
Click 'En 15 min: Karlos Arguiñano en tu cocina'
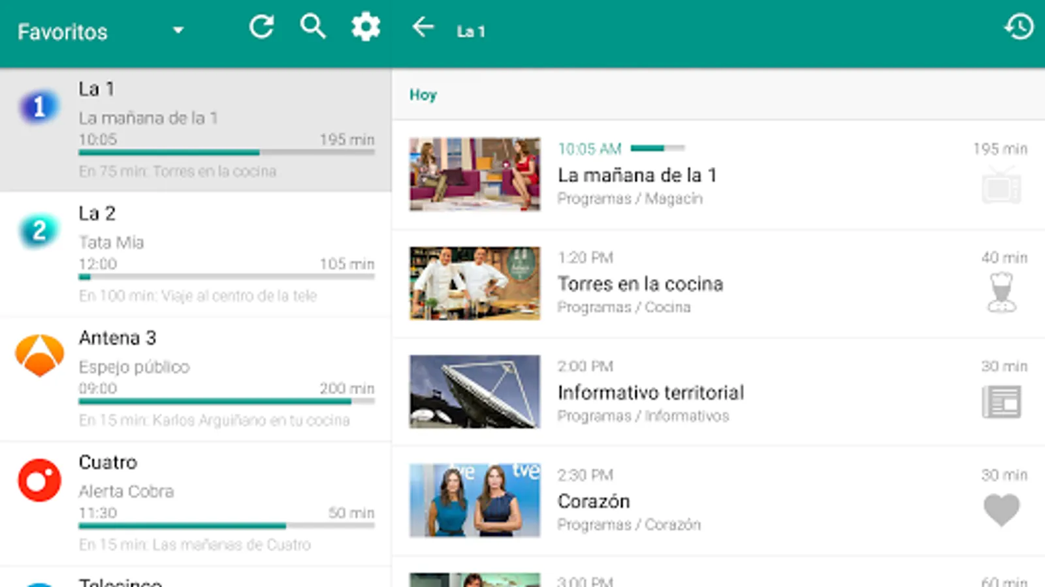(x=214, y=421)
